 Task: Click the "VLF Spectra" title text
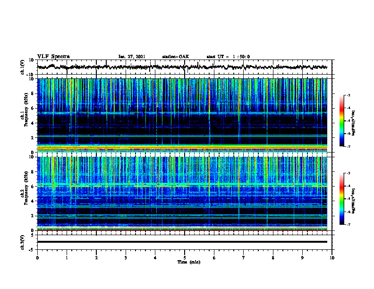coord(53,57)
